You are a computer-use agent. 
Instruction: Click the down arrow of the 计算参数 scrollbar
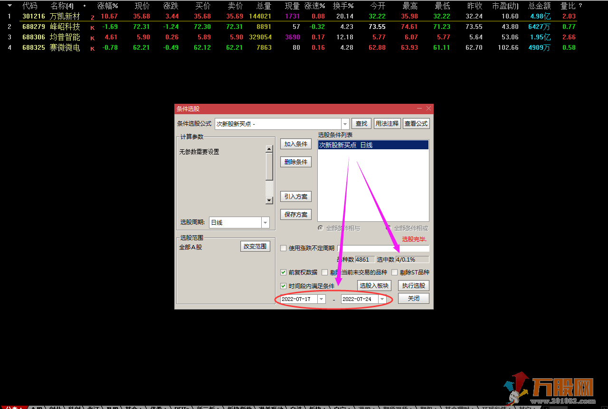tap(269, 200)
